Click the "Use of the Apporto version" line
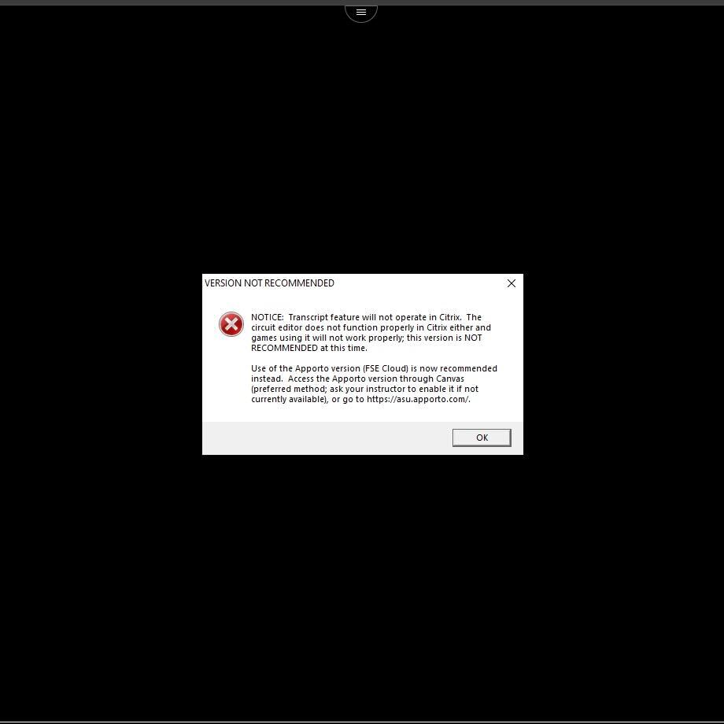 pos(305,368)
